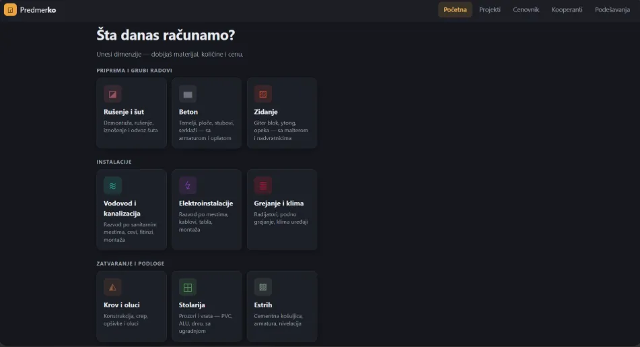Click the Rušenje i šut card icon
Viewport: 640px width, 347px height.
coord(112,94)
